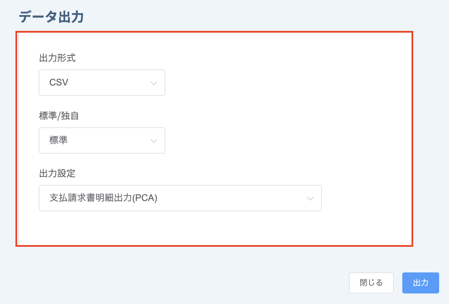
Task: Click the chevron arrow in the 標準 dropdown
Action: point(154,141)
